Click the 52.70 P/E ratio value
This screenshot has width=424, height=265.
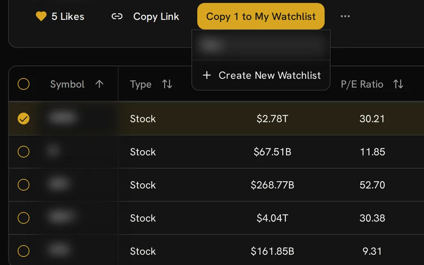[x=372, y=185]
